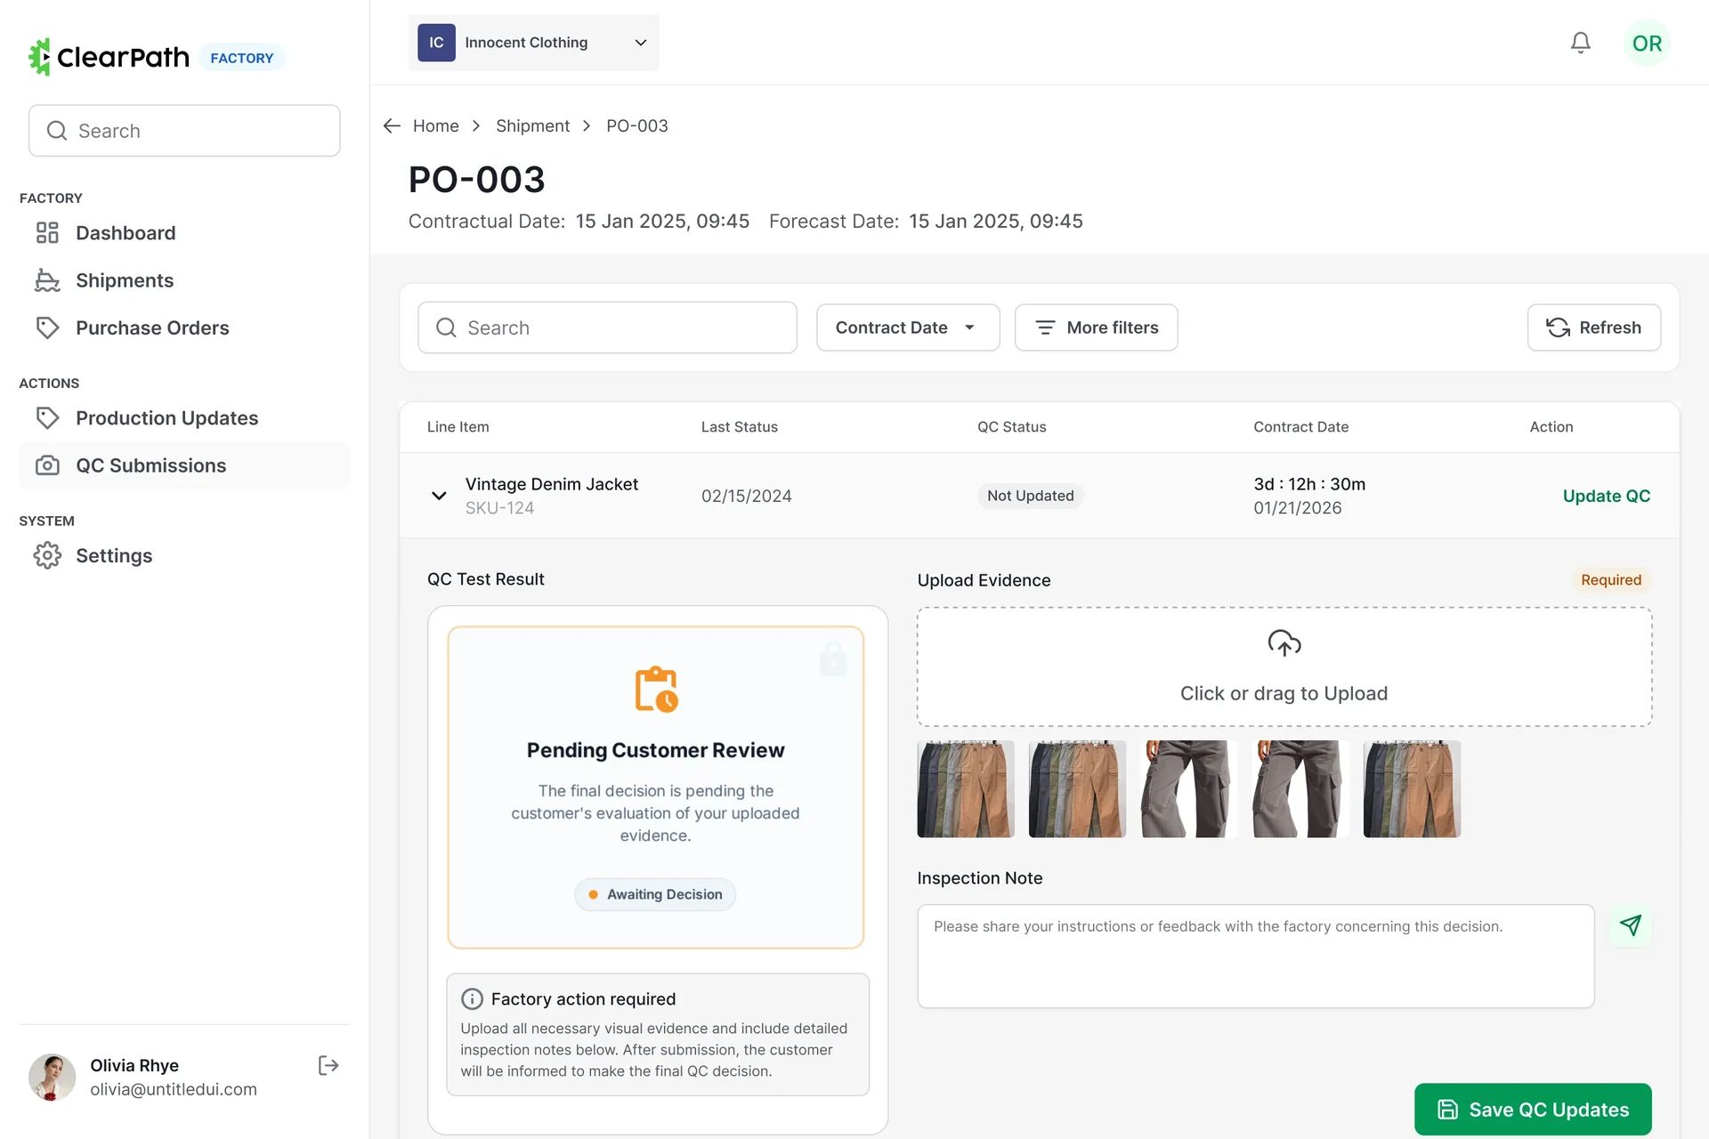Click the 3d : 12h : 30m countdown
Screen dimensions: 1709x1139
[x=1308, y=484]
